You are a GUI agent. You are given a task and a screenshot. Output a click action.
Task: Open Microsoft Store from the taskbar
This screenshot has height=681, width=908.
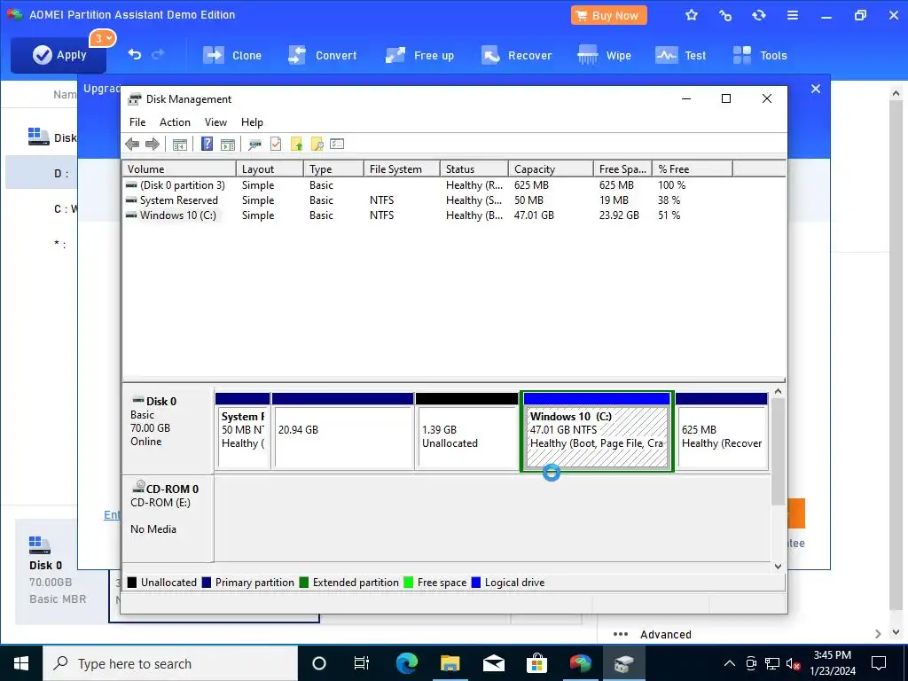pyautogui.click(x=536, y=663)
